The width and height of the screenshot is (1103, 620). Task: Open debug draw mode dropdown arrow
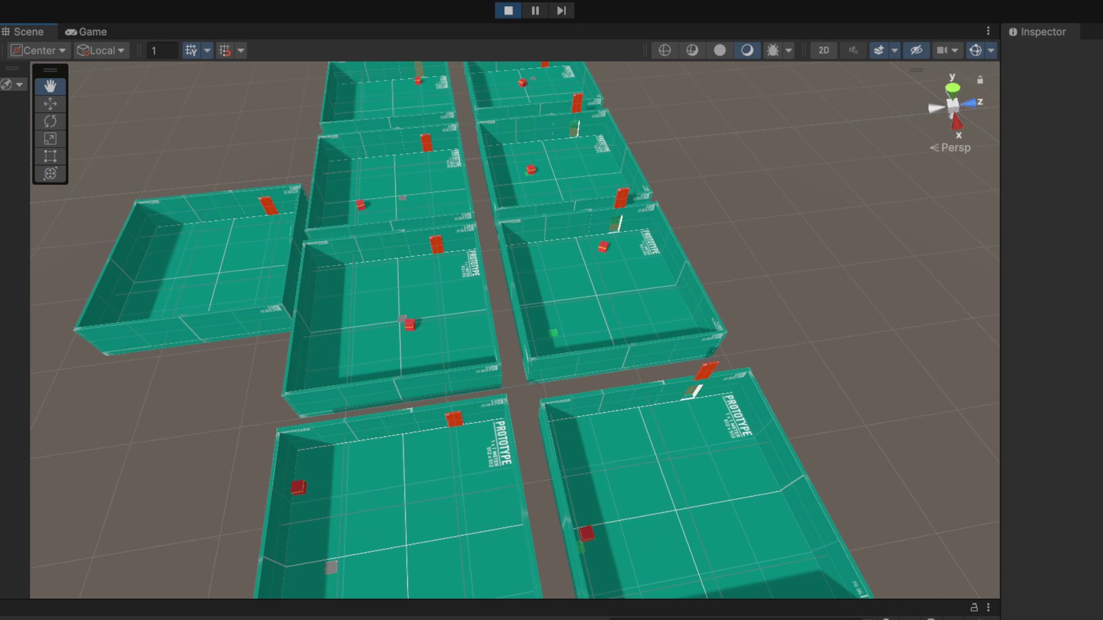pyautogui.click(x=789, y=51)
